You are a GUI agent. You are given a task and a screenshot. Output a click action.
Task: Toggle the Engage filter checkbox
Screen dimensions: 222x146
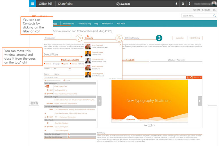point(54,64)
